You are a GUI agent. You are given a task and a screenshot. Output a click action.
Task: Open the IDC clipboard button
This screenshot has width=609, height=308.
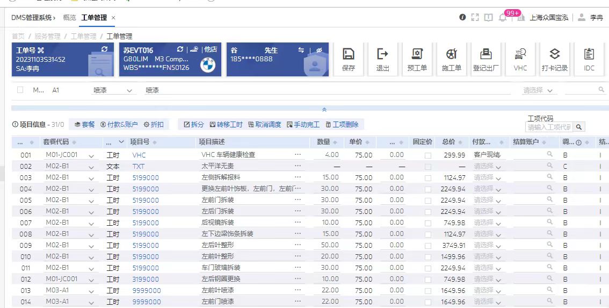589,60
